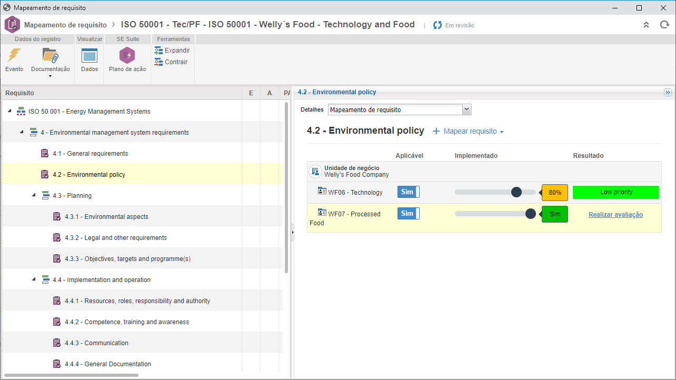Click the icon of 4.3.1 Environmental aspects
676x380 pixels.
point(57,216)
